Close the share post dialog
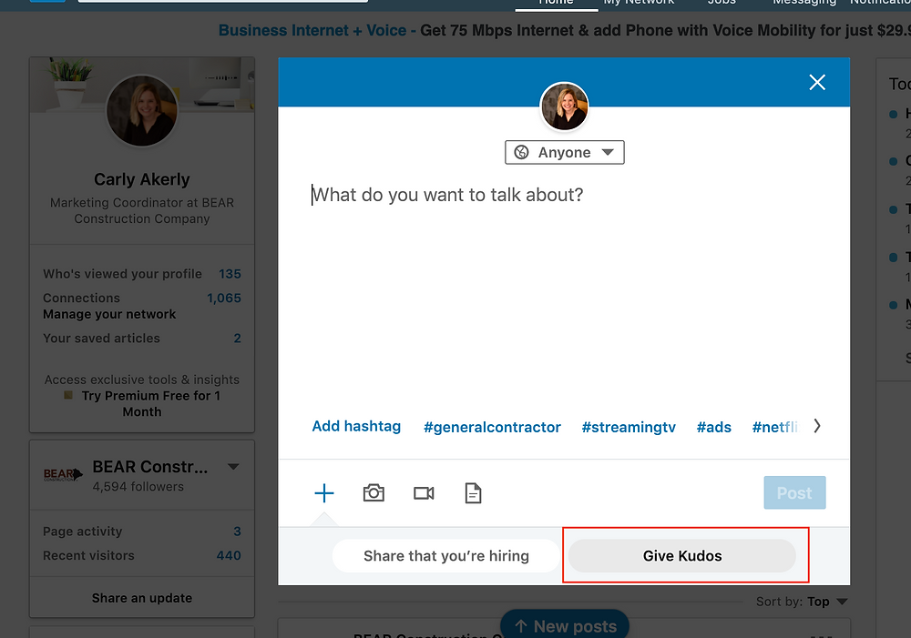911x638 pixels. tap(817, 83)
